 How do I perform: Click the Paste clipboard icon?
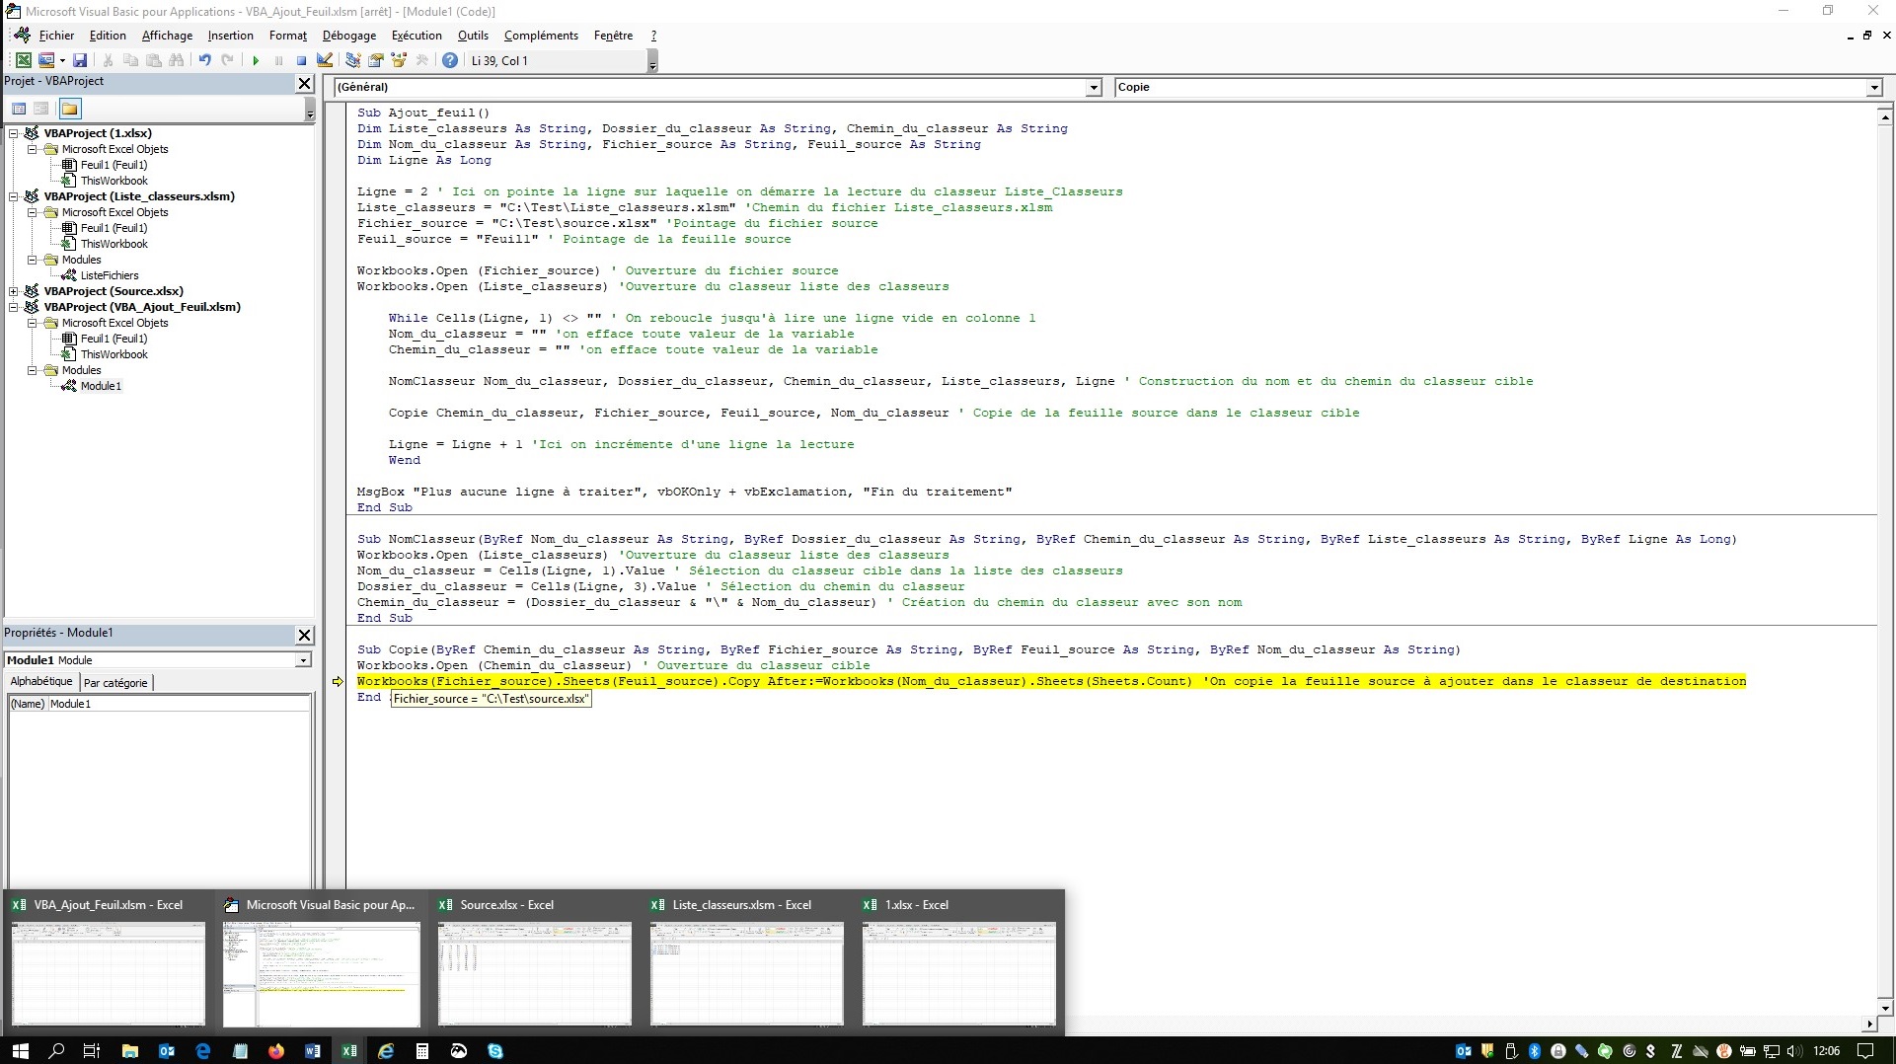tap(153, 60)
